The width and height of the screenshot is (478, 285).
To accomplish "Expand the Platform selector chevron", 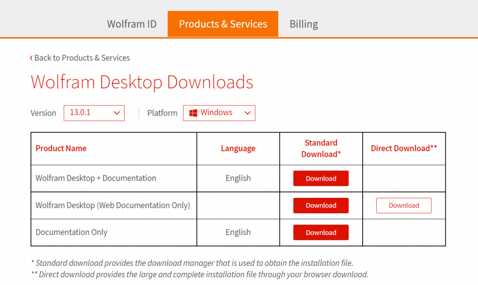I will click(x=247, y=113).
